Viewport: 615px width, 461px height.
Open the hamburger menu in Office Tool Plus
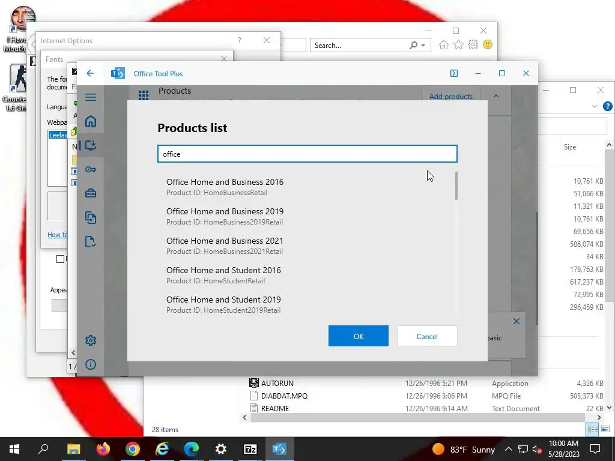91,97
